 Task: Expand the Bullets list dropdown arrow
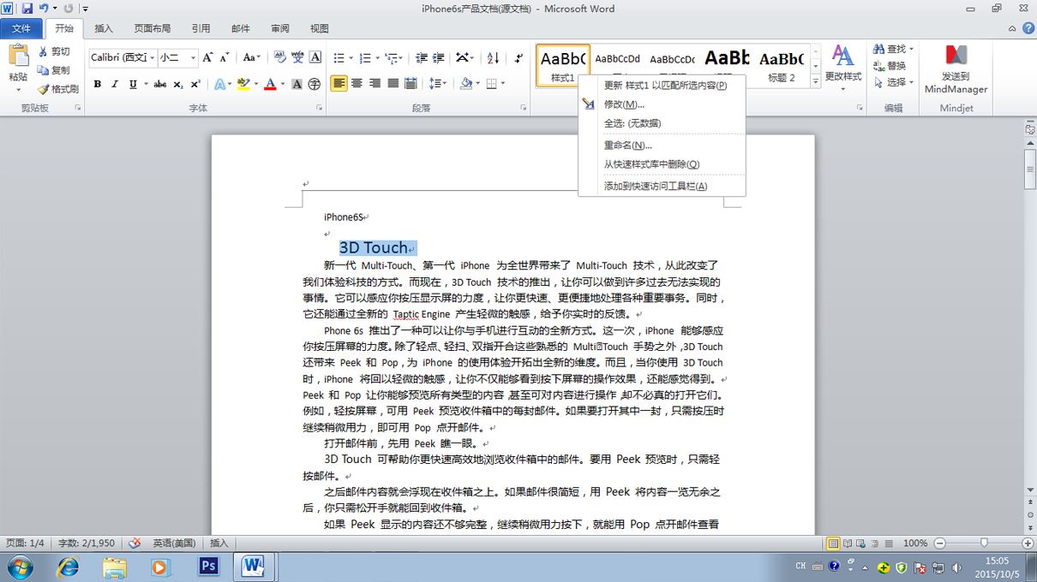point(350,57)
